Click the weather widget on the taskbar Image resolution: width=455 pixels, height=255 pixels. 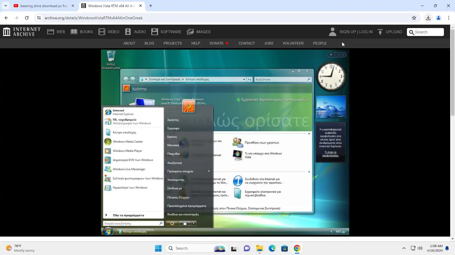pyautogui.click(x=20, y=248)
